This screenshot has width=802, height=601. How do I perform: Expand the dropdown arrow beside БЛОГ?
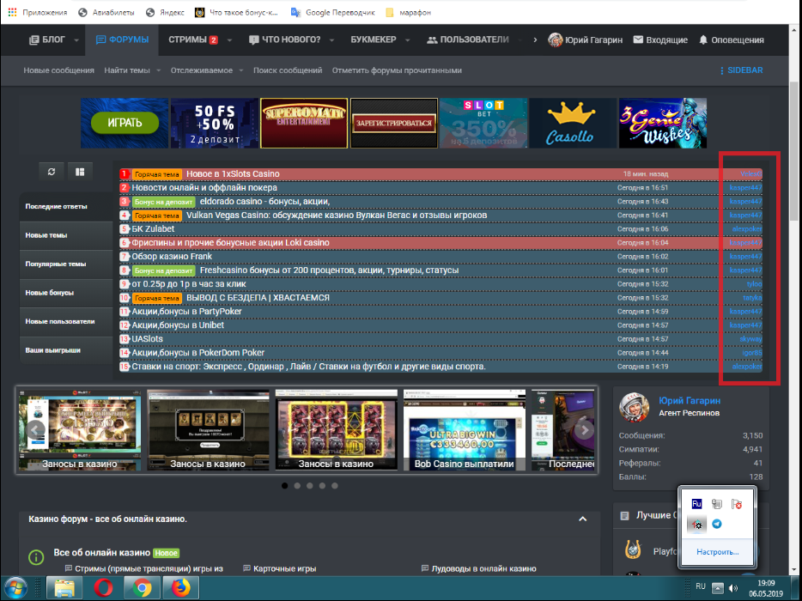(x=76, y=40)
